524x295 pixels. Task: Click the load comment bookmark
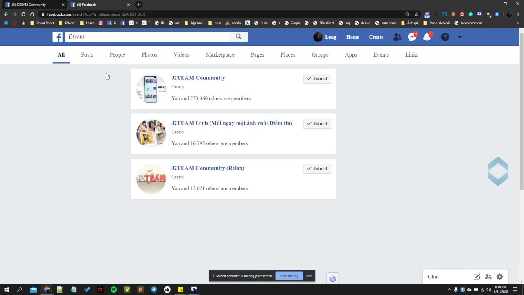pos(468,23)
